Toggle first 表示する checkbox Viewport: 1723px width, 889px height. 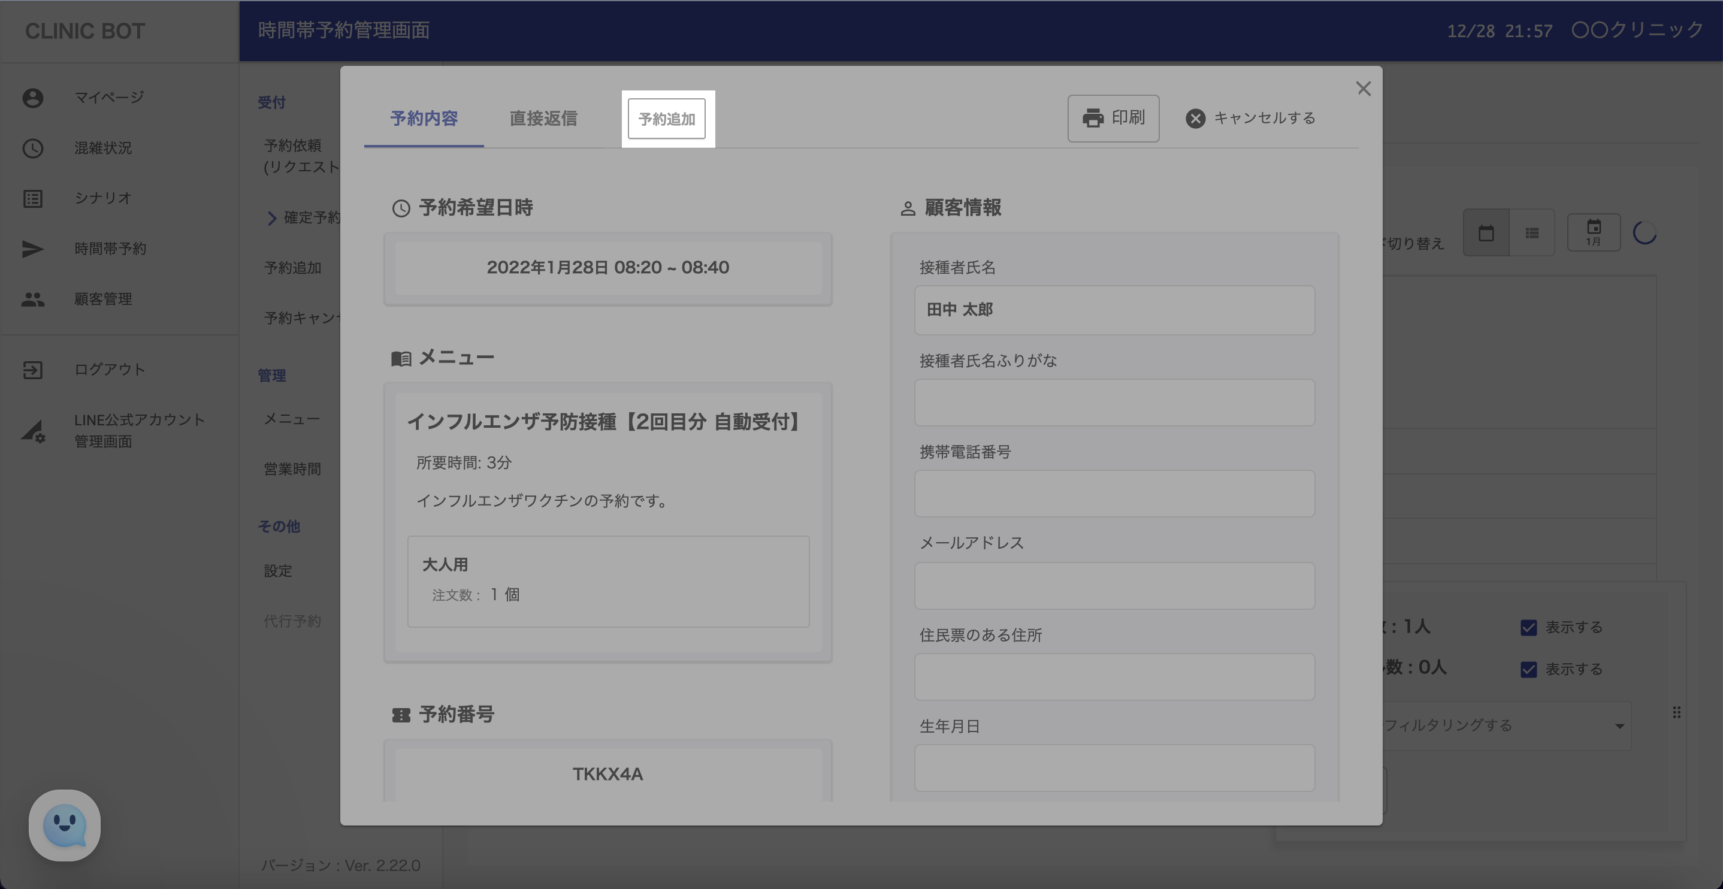tap(1528, 627)
